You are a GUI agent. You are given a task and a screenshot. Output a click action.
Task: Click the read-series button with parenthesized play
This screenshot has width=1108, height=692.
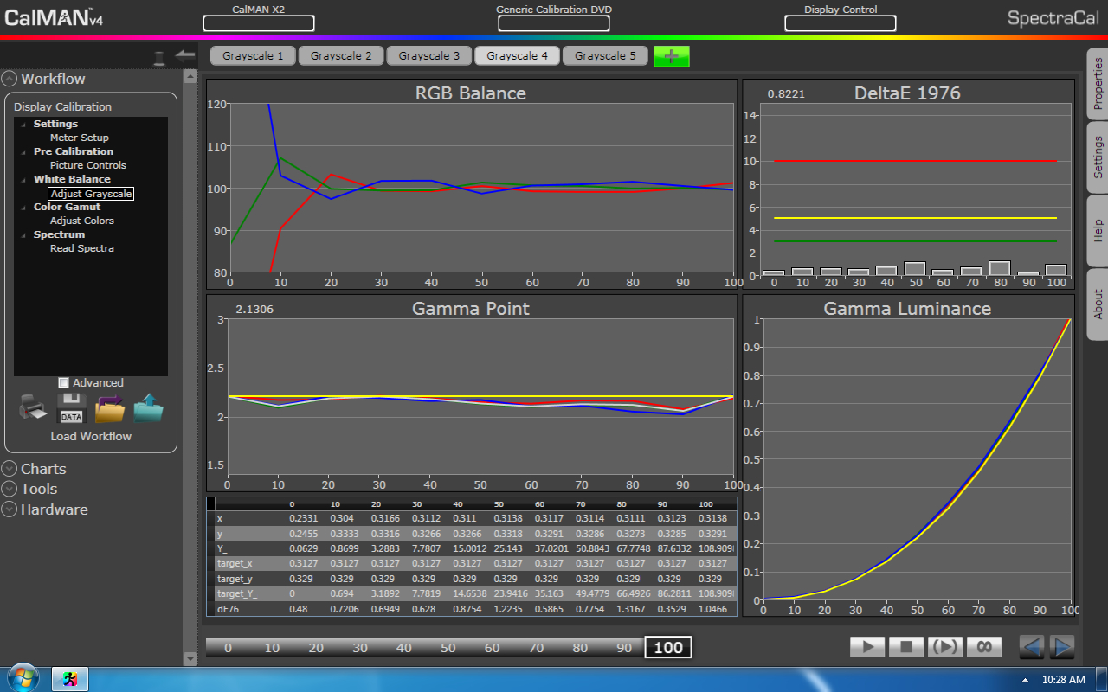click(x=945, y=646)
